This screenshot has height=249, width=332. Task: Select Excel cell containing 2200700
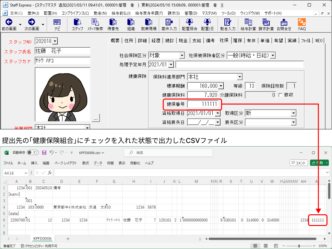17,220
